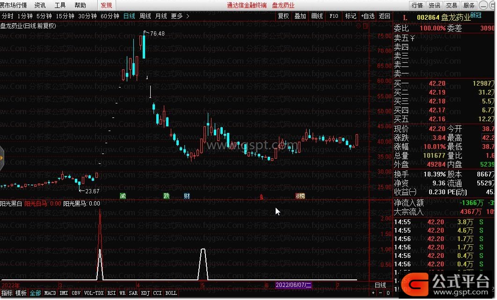Click the 阳光黑白 indicator name
Screen dimensions: 497x300
click(11, 204)
